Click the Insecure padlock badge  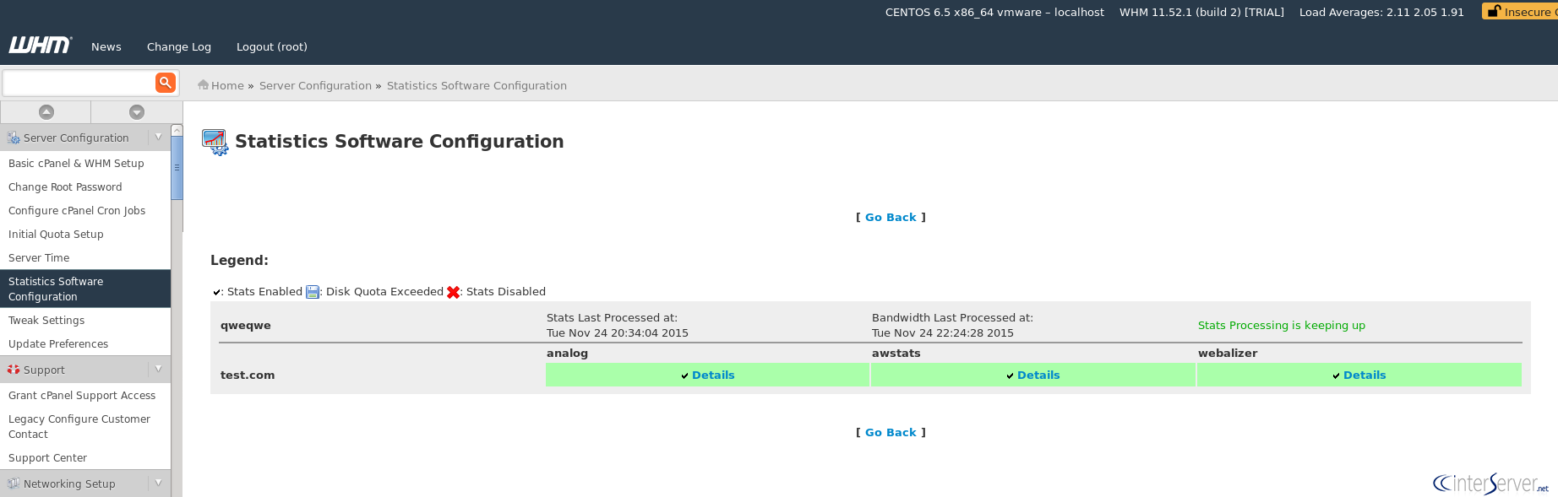(x=1520, y=12)
